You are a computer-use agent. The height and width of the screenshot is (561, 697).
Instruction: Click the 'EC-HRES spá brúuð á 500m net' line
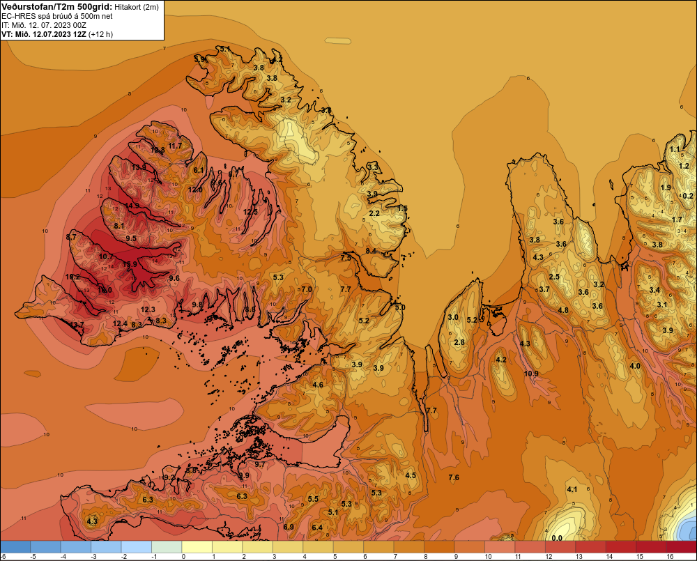57,16
